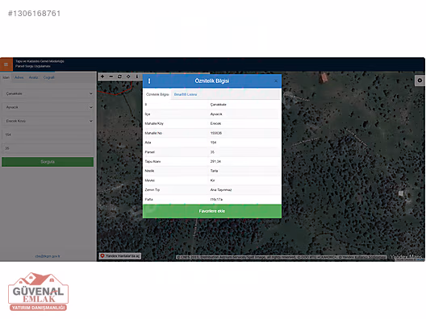The image size is (426, 319).
Task: Select the Pafta row value
Action: point(216,200)
